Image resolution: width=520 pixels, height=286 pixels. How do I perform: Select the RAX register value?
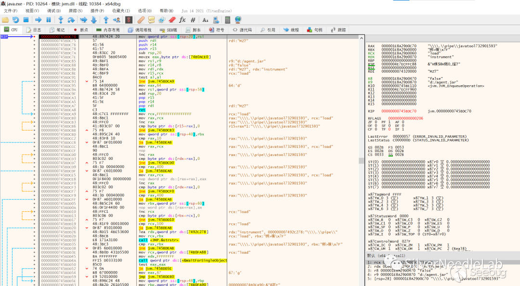pos(399,46)
